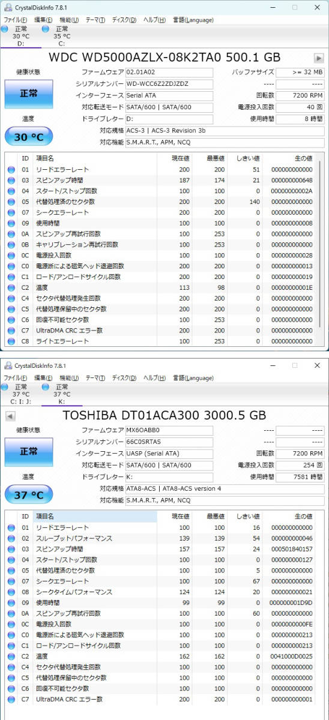This screenshot has height=720, width=329.
Task: Click status circle for 温度 row in WDC window
Action: [x=11, y=287]
